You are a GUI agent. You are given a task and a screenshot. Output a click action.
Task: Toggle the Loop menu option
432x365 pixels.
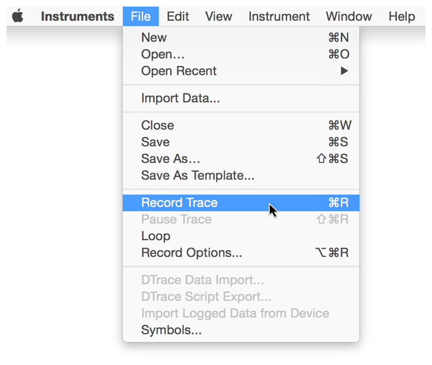(x=156, y=236)
